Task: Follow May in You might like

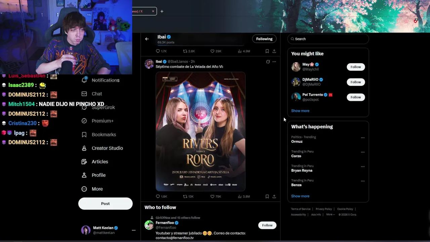Action: click(355, 67)
